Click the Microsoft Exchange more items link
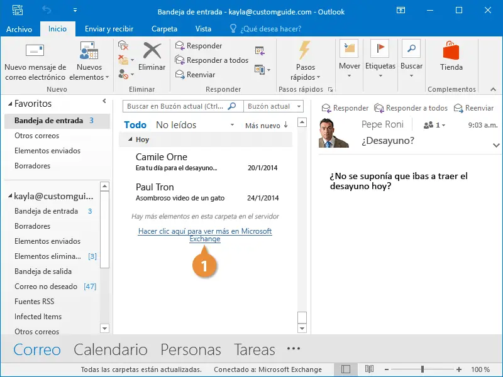503x377 pixels. coord(205,235)
